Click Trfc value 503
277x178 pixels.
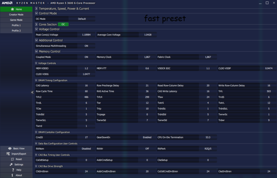[269, 91]
